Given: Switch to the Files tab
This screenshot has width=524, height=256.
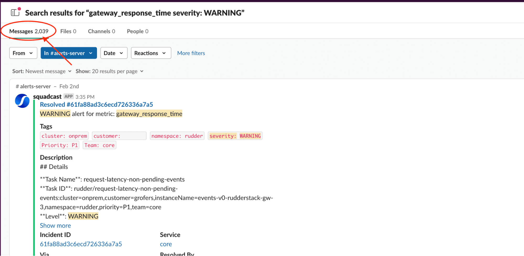Looking at the screenshot, I should [68, 31].
